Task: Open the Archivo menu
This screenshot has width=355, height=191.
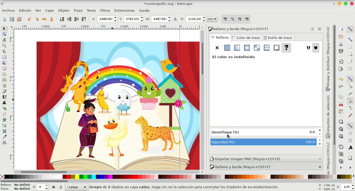Action: (x=8, y=10)
